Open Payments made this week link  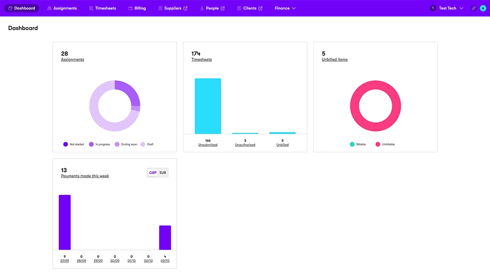coord(85,176)
